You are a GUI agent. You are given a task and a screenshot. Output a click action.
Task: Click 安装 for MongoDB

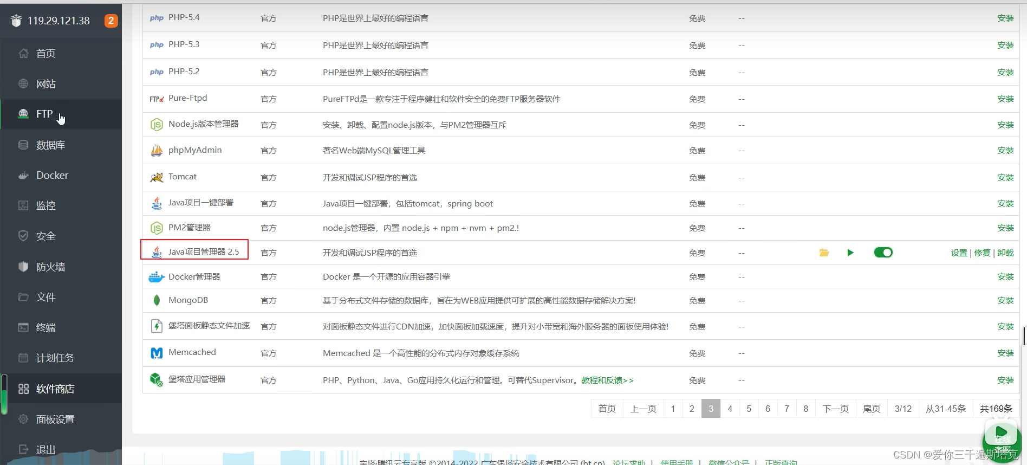click(x=1005, y=300)
